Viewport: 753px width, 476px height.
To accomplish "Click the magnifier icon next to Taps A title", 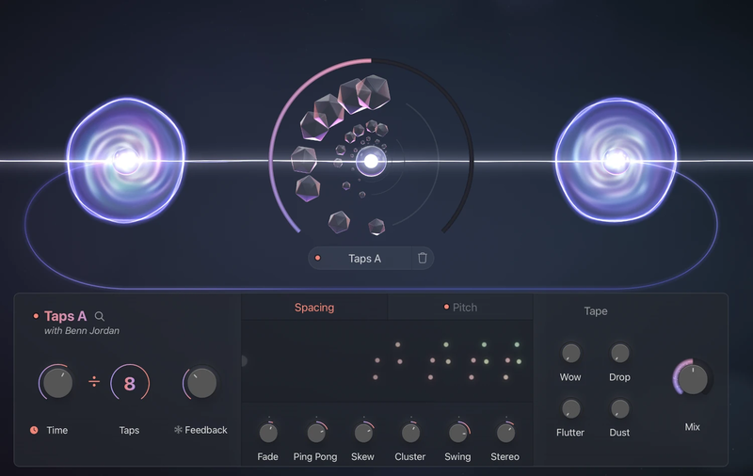I will tap(100, 317).
